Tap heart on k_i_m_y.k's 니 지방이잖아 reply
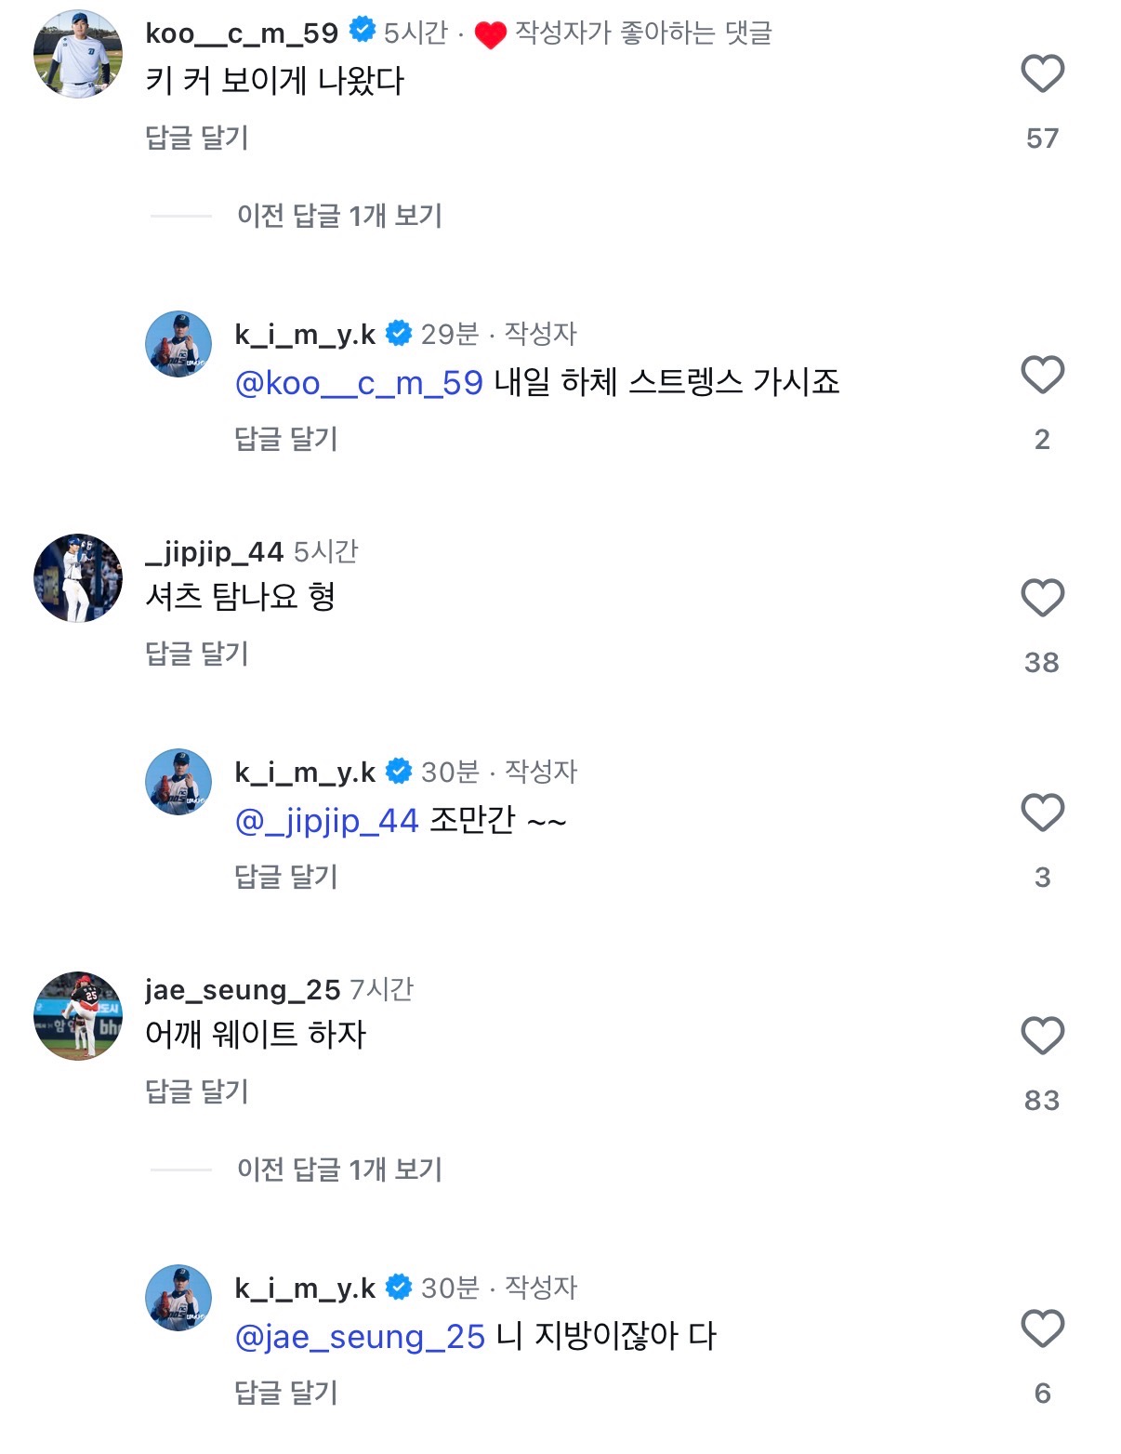 [1042, 1328]
